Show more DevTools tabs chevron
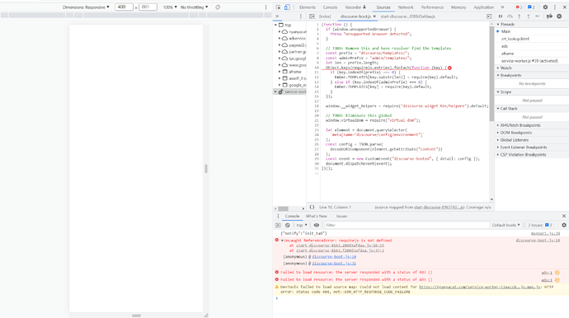 click(x=502, y=7)
